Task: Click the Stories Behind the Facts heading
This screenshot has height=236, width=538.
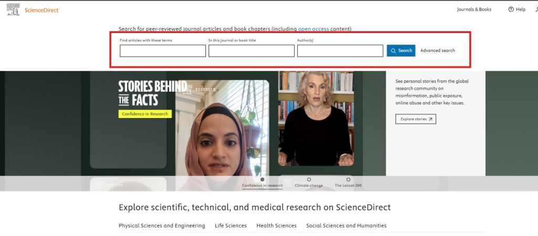Action: pos(153,93)
